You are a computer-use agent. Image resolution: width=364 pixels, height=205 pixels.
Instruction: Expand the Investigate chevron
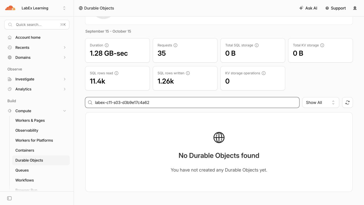click(65, 79)
